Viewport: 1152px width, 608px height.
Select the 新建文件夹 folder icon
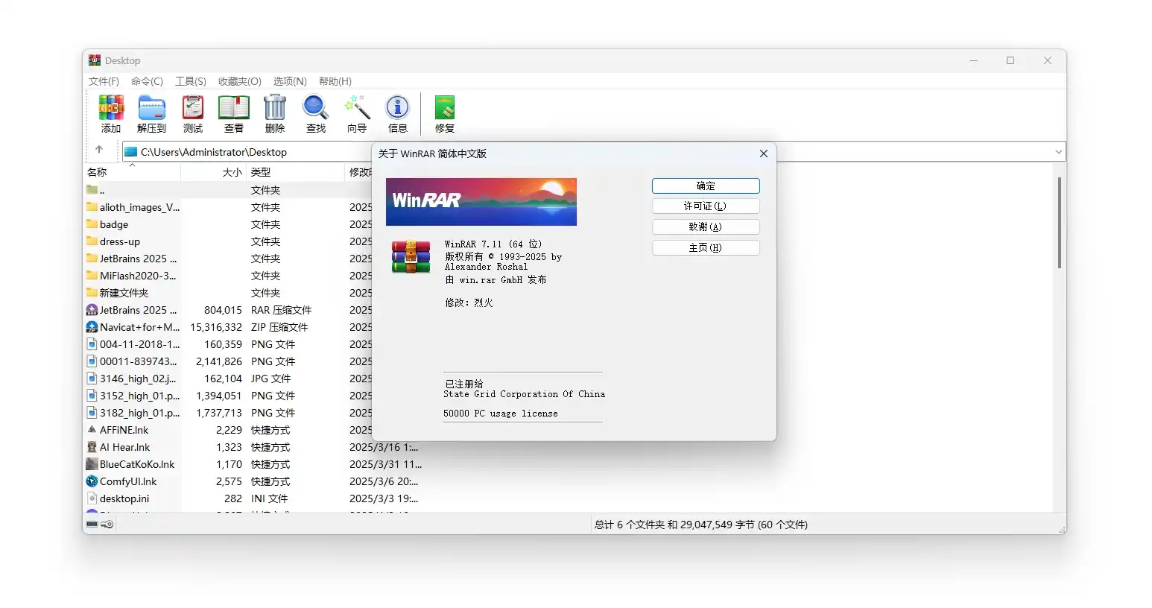pyautogui.click(x=92, y=293)
